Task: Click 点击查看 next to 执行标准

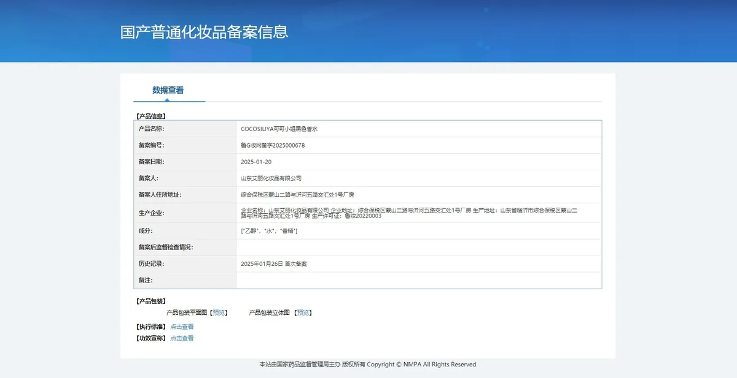Action: point(182,327)
